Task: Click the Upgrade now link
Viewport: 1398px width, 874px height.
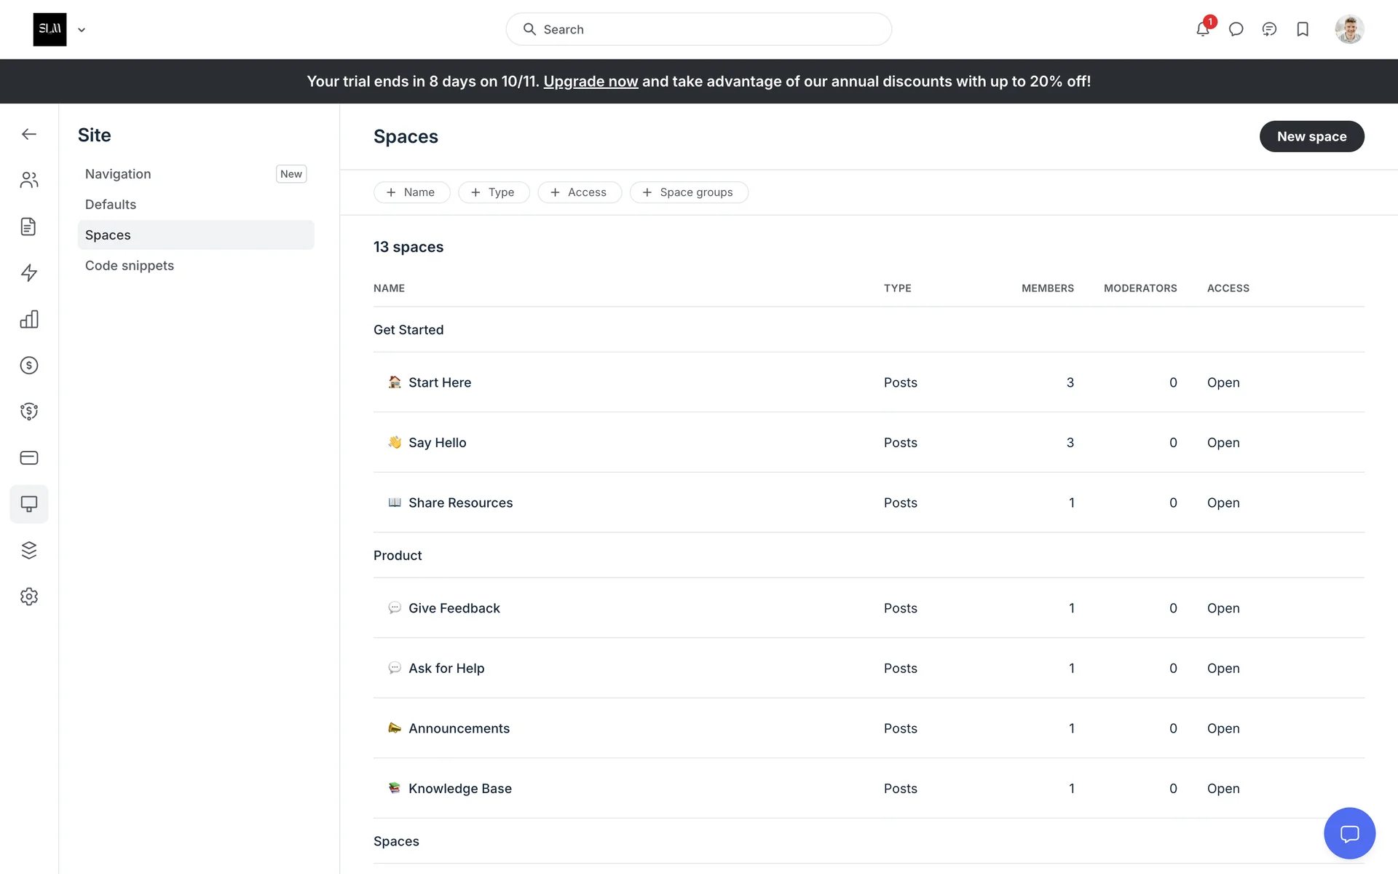Action: 591,82
